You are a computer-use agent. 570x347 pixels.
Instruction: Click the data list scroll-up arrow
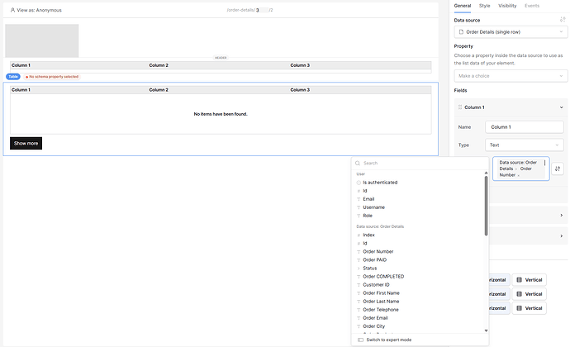[486, 173]
